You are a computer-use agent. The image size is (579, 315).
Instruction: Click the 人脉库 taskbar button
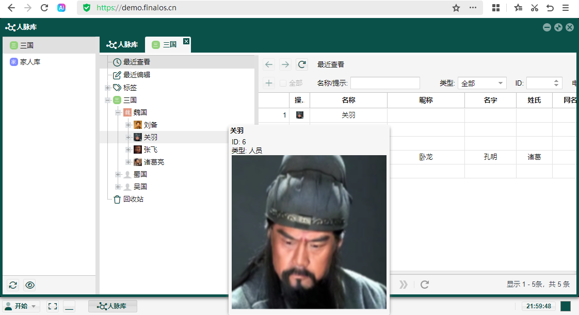tap(112, 306)
